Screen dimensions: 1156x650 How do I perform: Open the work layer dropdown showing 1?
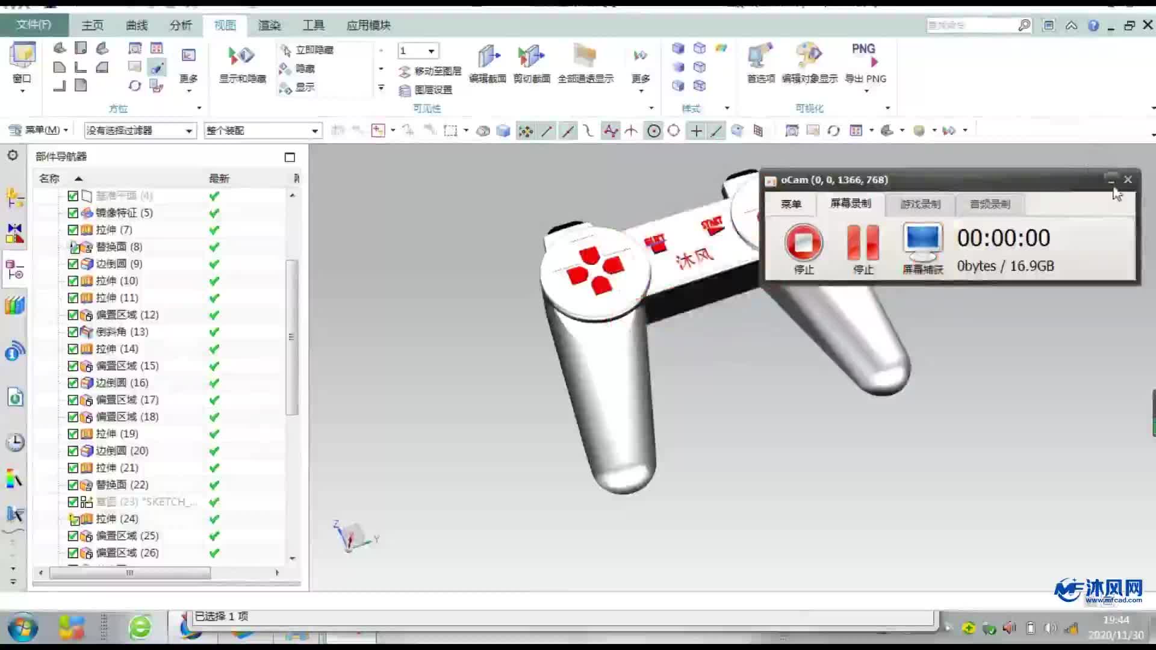418,51
